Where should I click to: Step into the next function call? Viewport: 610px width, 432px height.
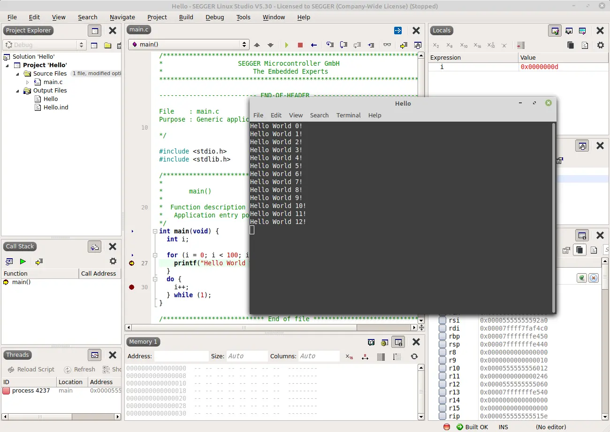coord(330,45)
